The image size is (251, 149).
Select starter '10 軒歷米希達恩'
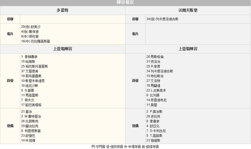tap(33, 81)
